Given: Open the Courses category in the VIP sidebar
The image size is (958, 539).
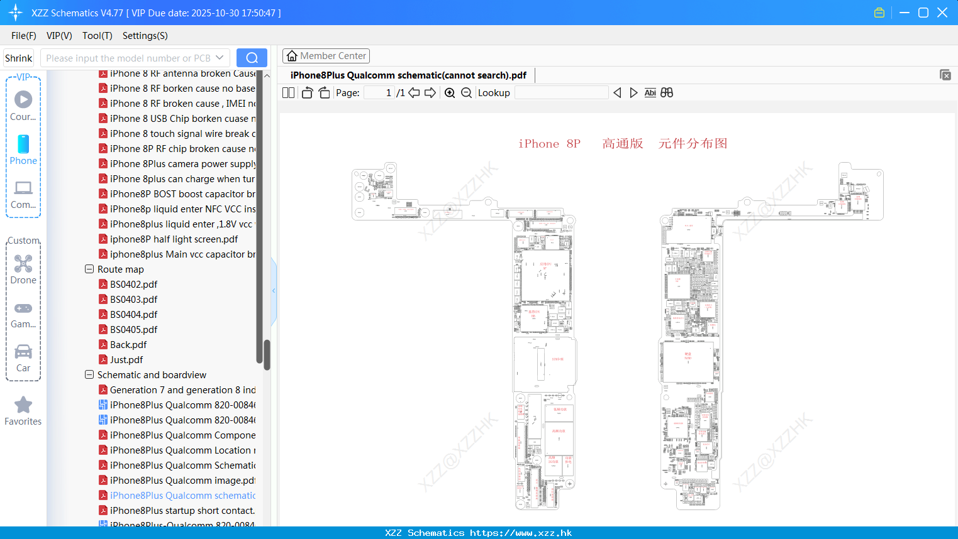Looking at the screenshot, I should click(x=23, y=106).
